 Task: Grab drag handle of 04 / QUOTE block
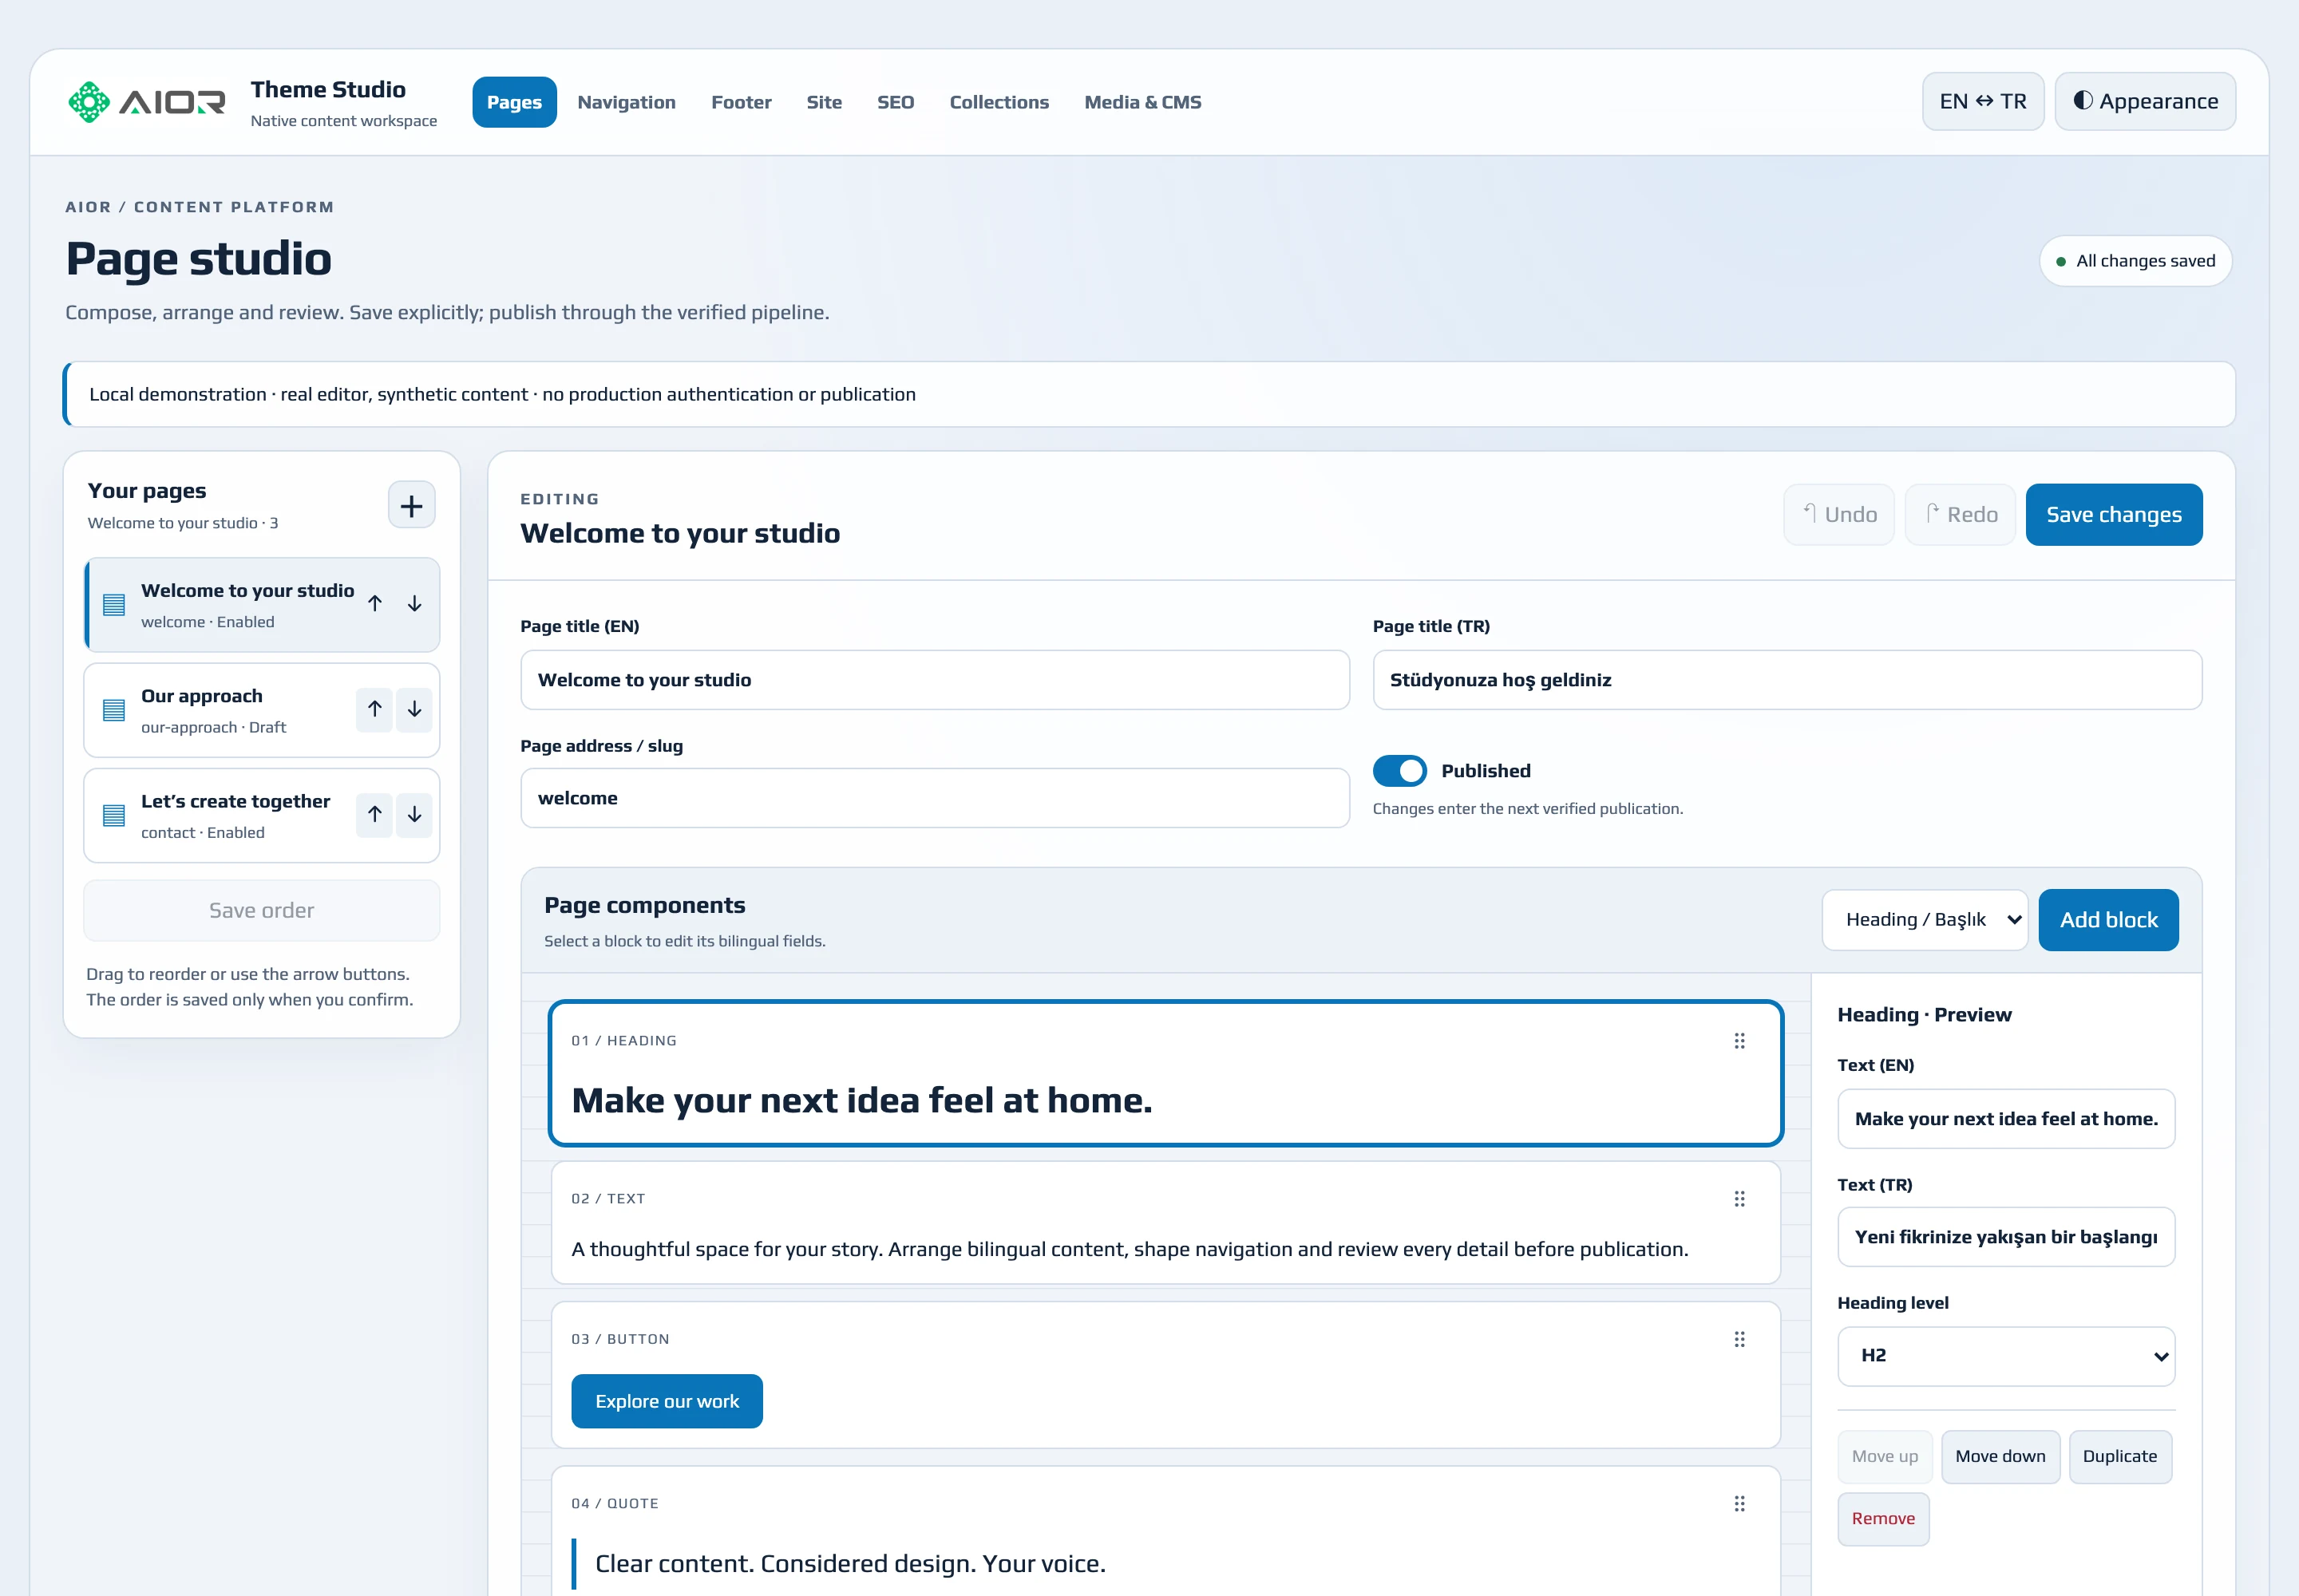pos(1739,1503)
